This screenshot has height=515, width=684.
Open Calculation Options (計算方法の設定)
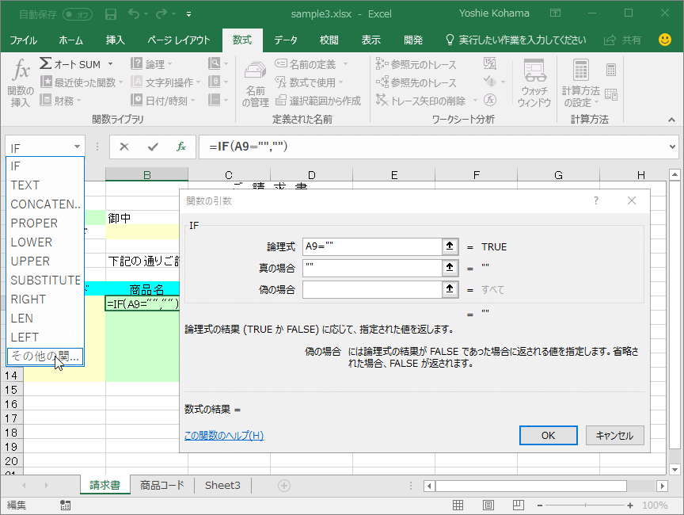tap(580, 83)
